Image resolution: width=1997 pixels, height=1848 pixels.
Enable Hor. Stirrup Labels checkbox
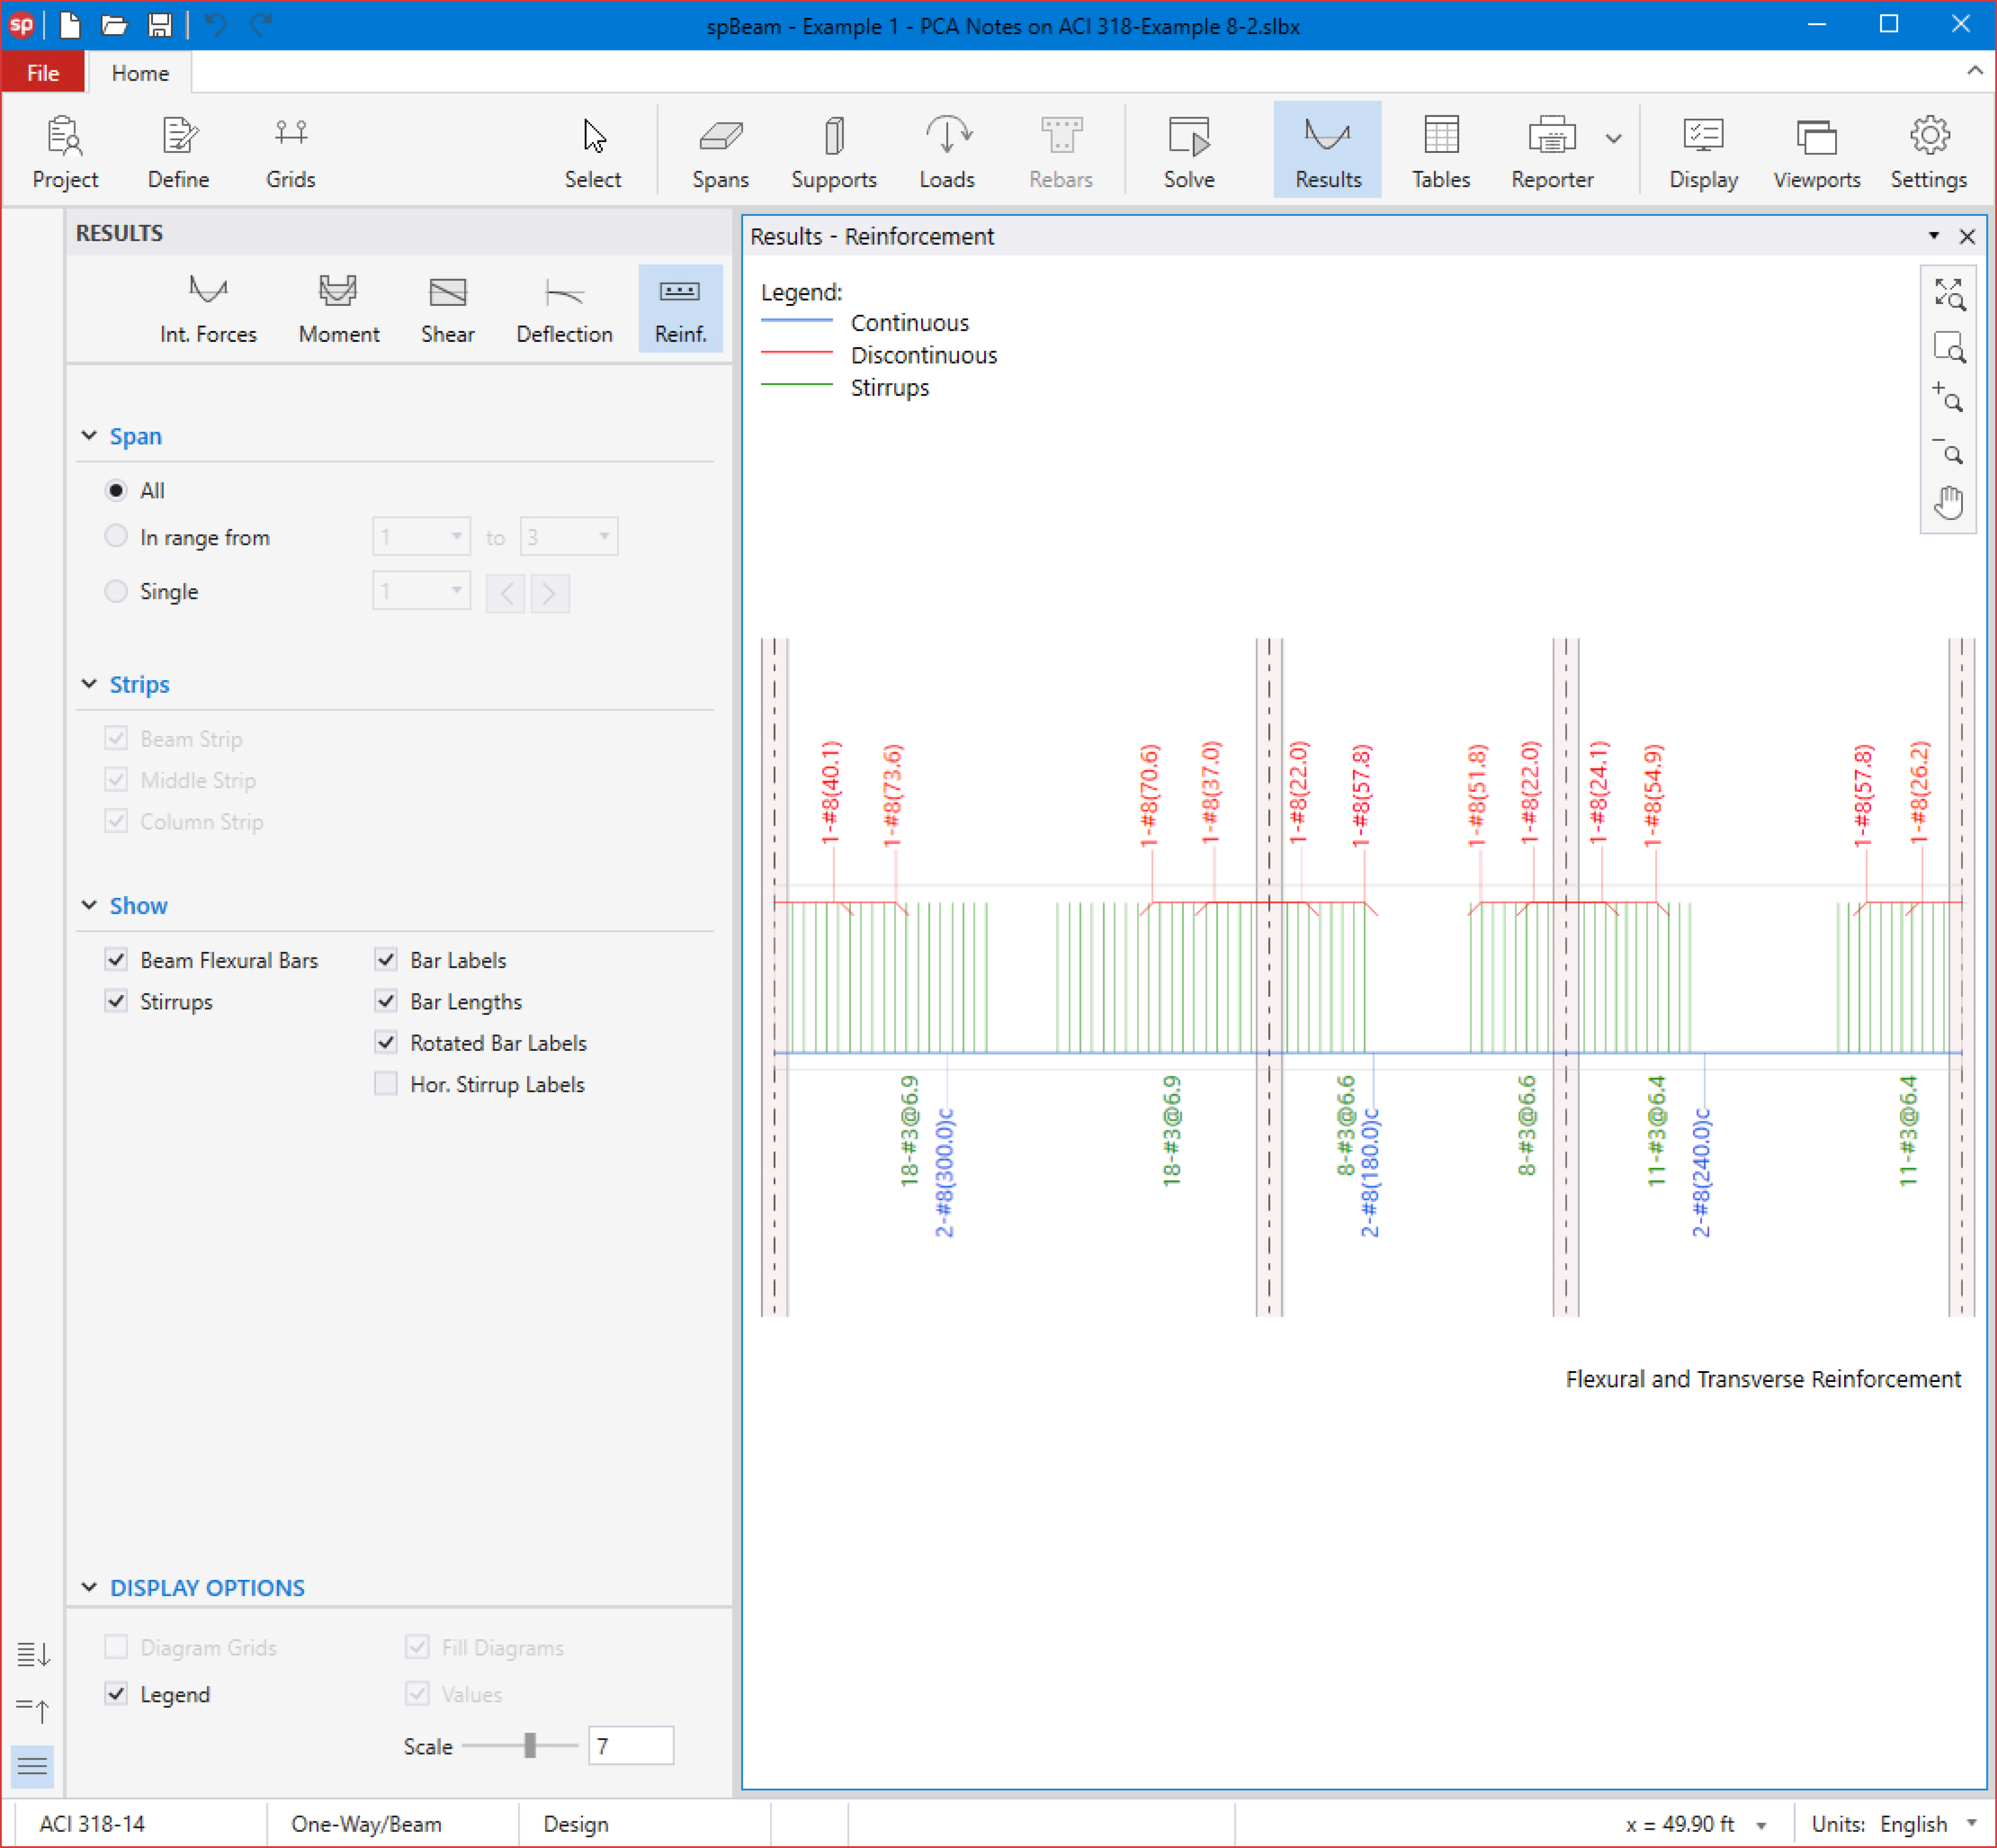coord(385,1084)
